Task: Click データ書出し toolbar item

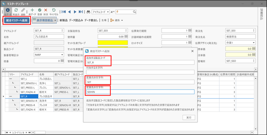Action: (x=91, y=20)
